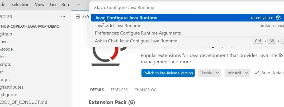Open the Selection menu
Viewport: 284px width, 107px height.
20,4
